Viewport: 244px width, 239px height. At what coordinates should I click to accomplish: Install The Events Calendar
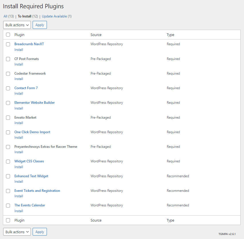19,211
